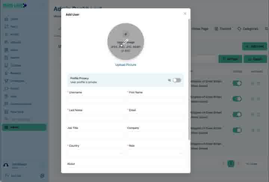Close the Add User dialog
The width and height of the screenshot is (269, 182).
point(185,13)
